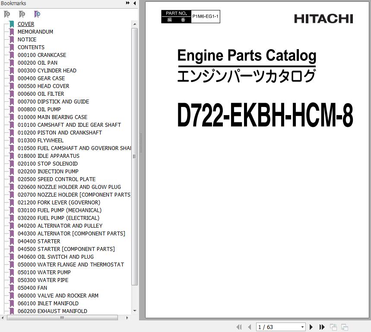Open bookmark "060200 EXHAUST MANIFOLD"
371x332 pixels.
[52, 311]
